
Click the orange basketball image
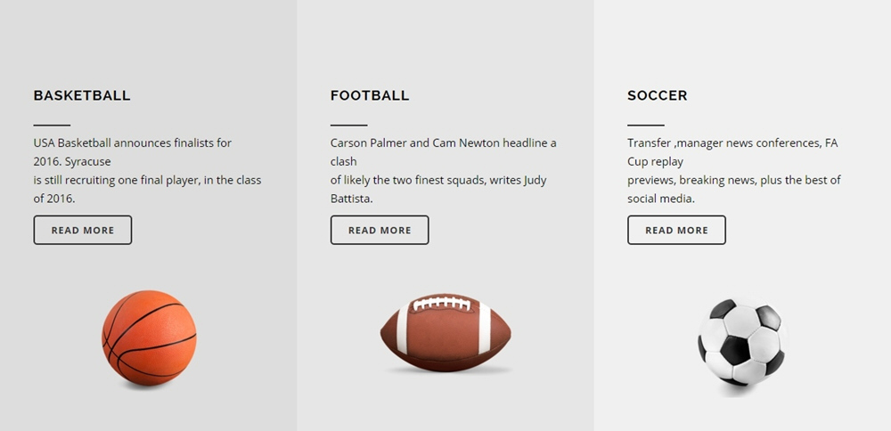tap(149, 338)
